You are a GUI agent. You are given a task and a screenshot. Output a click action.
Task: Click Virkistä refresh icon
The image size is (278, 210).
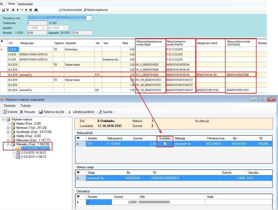[x=5, y=112]
